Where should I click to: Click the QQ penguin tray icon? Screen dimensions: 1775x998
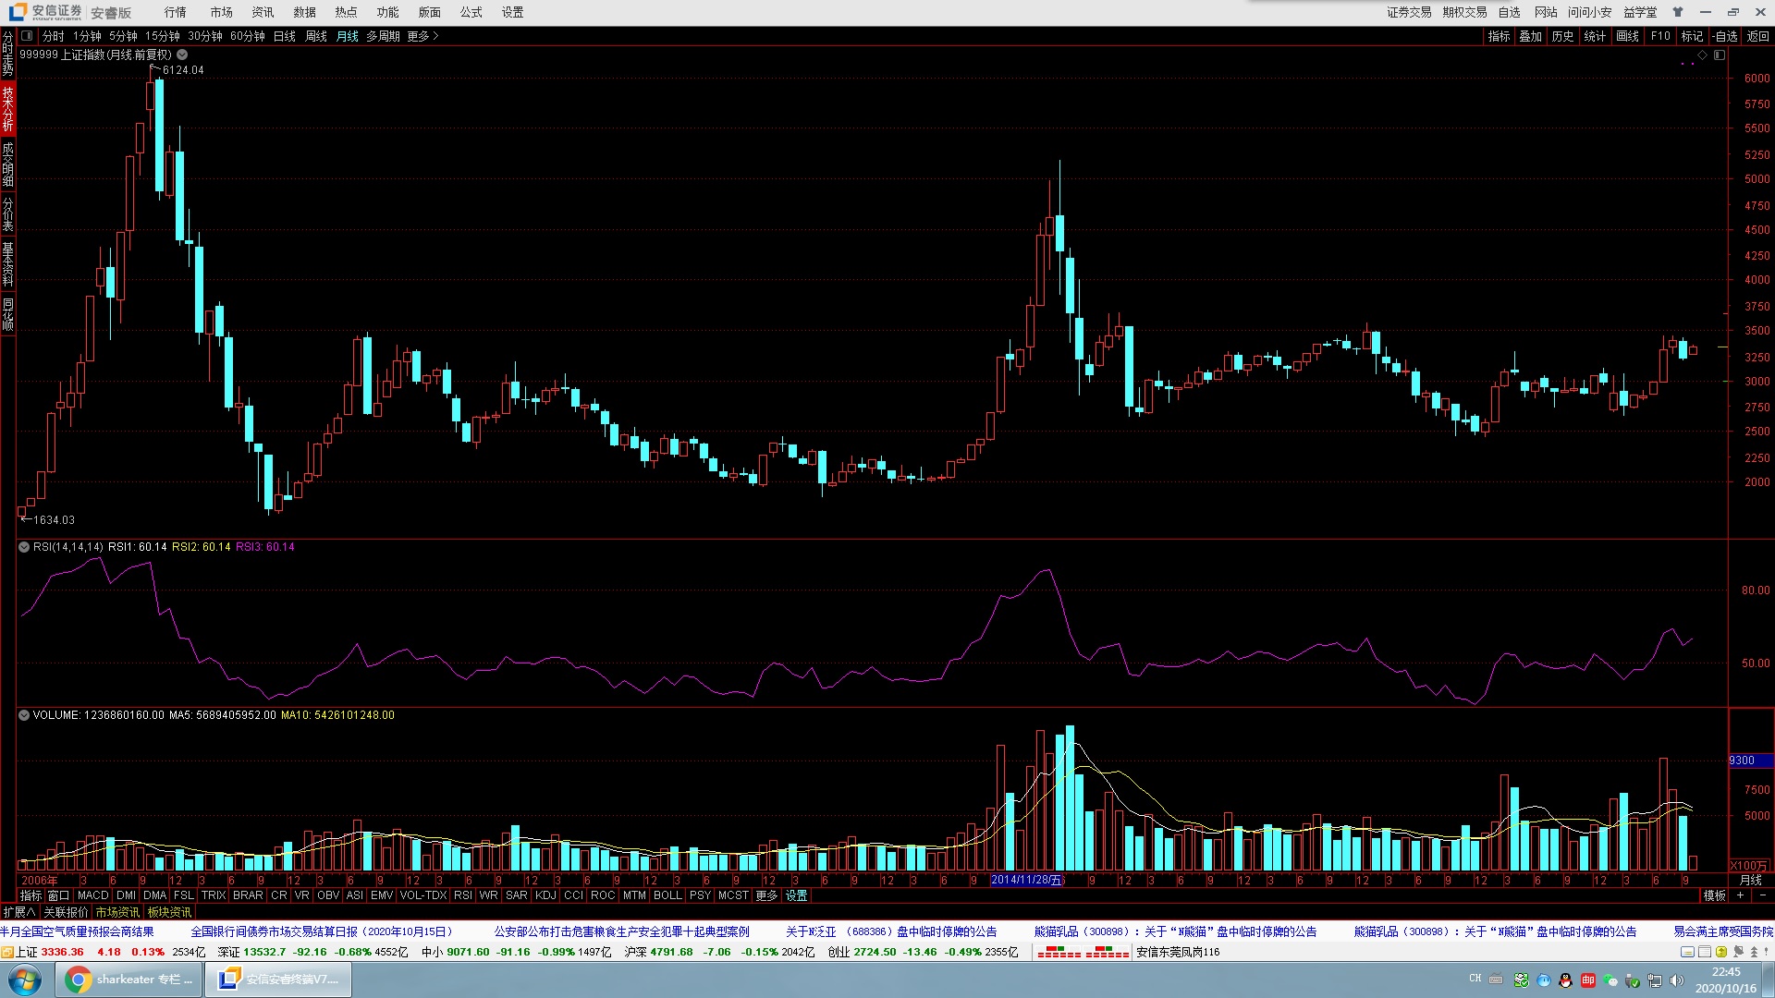coord(1565,980)
